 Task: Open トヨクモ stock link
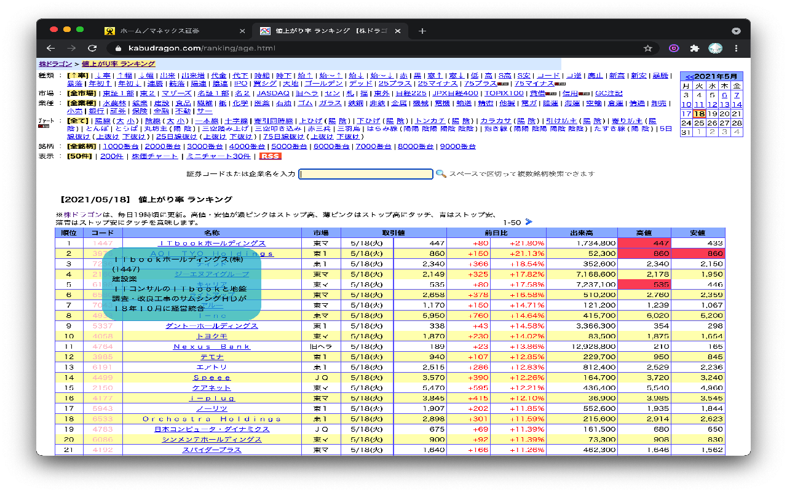[212, 336]
